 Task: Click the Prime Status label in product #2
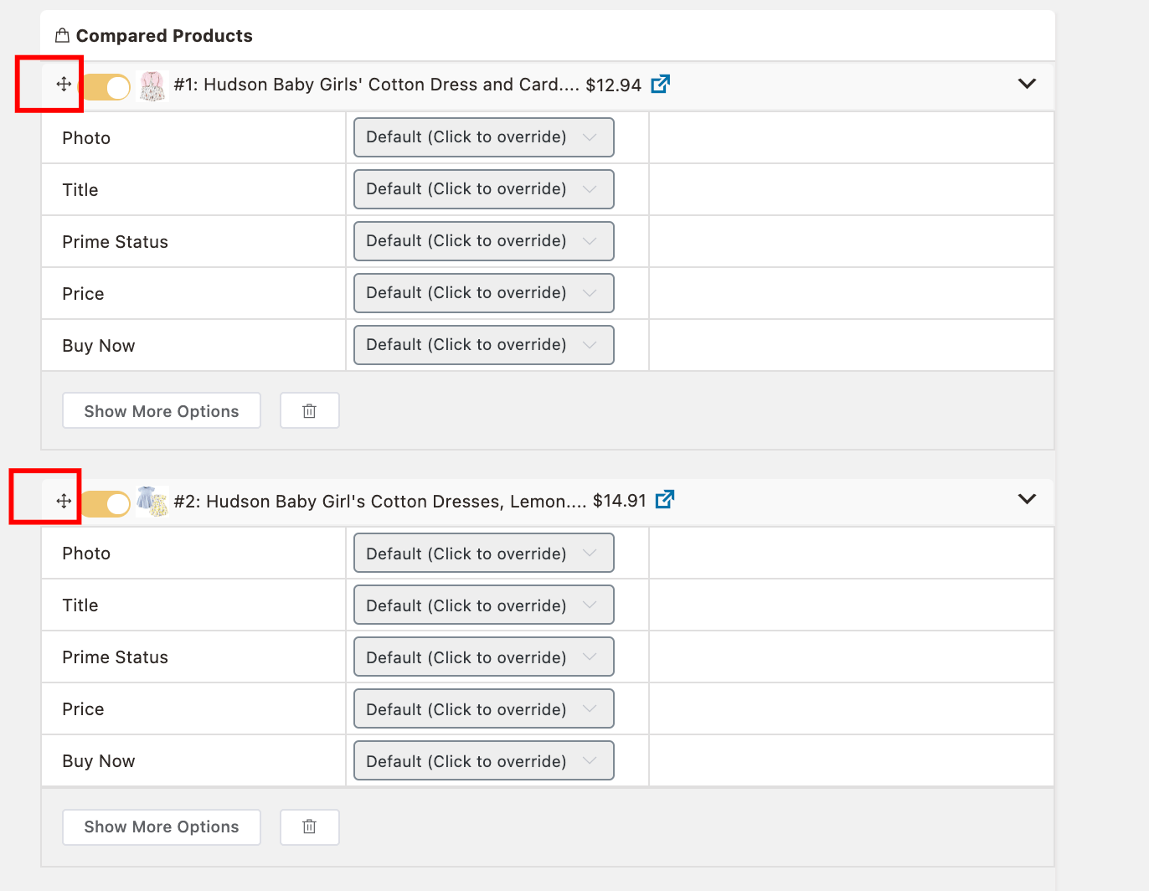[115, 657]
